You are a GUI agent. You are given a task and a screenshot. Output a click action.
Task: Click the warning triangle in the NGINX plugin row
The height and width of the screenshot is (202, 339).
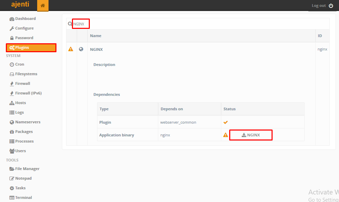[71, 49]
